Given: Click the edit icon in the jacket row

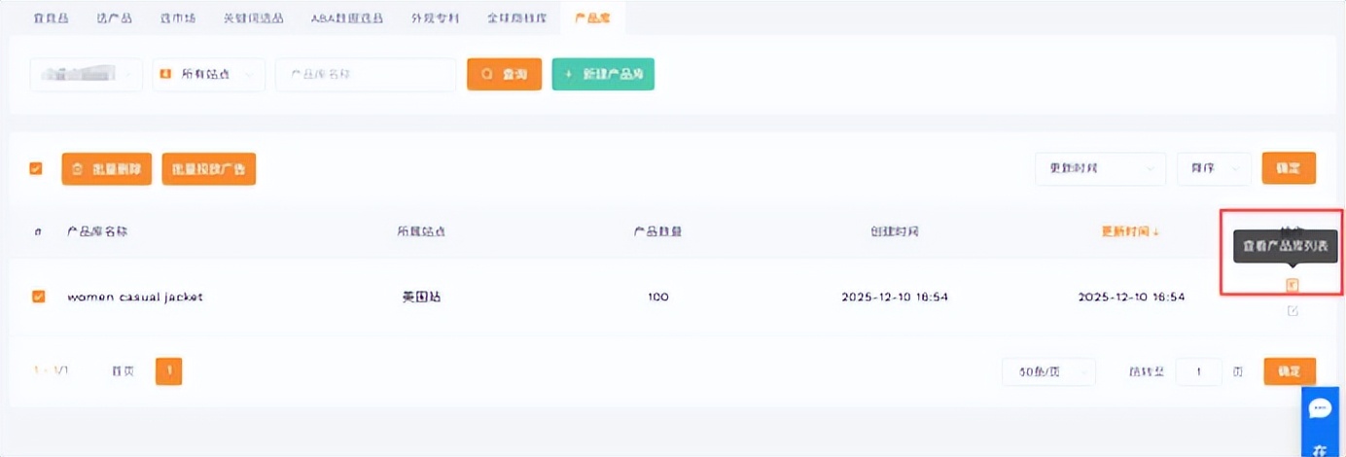Looking at the screenshot, I should pyautogui.click(x=1293, y=311).
